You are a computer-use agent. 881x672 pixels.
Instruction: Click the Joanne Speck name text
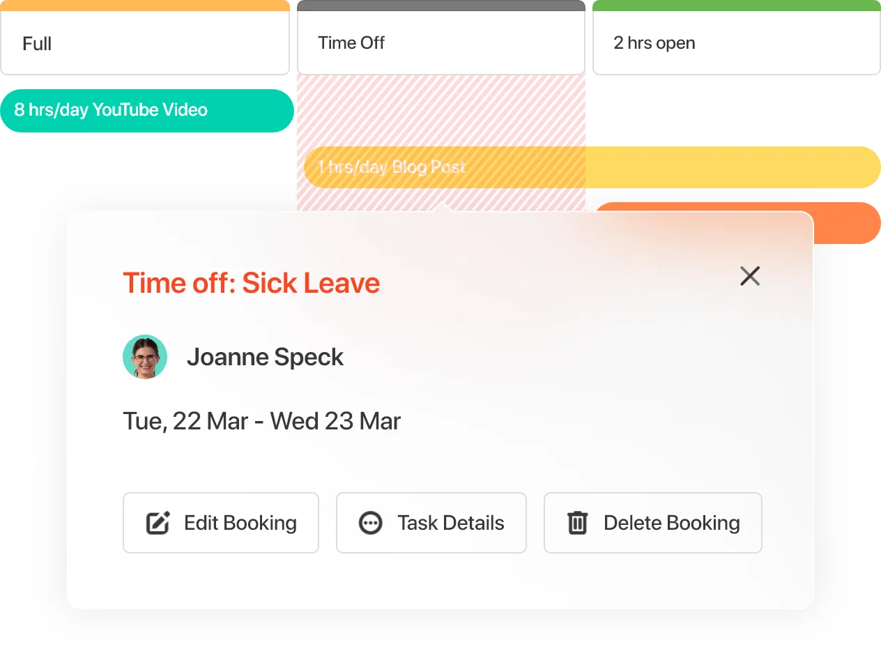(265, 357)
